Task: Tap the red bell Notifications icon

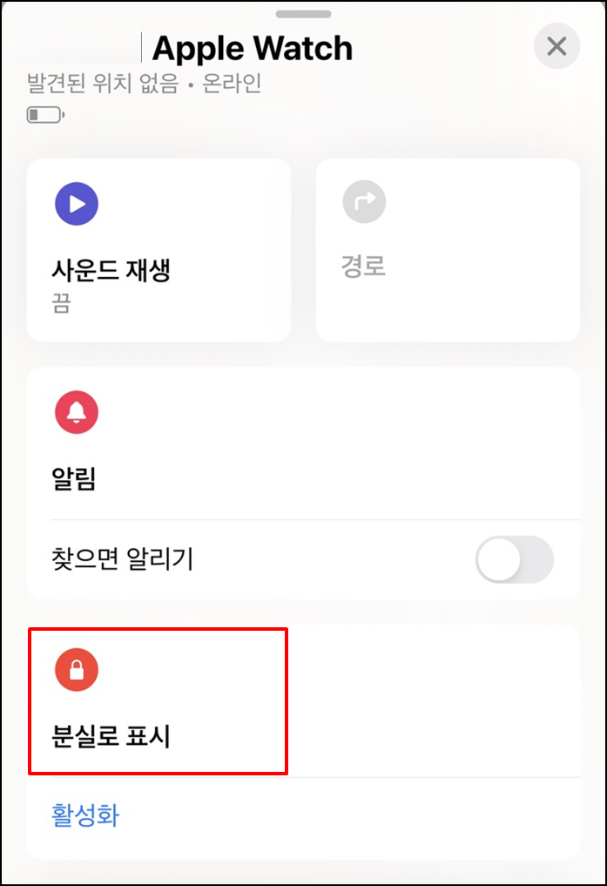Action: [77, 412]
